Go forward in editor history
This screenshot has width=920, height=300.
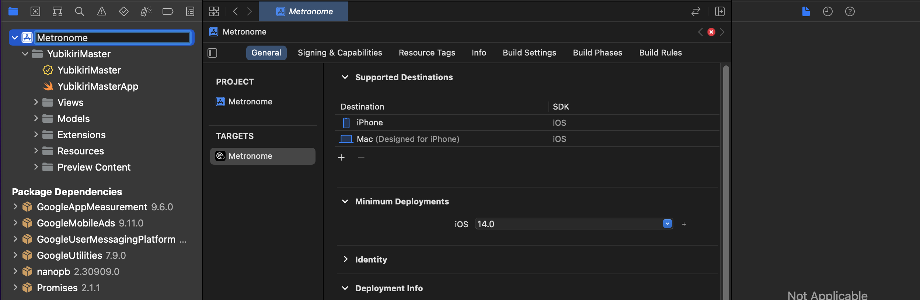coord(250,11)
